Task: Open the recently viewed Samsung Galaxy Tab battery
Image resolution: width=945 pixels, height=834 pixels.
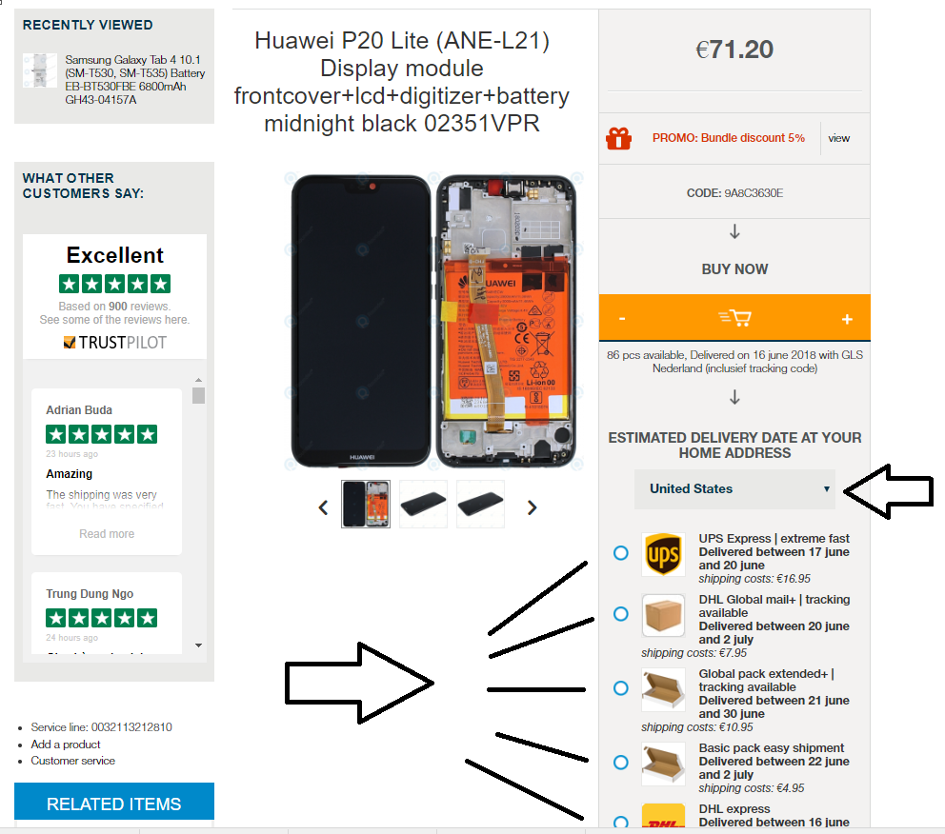Action: pos(135,79)
